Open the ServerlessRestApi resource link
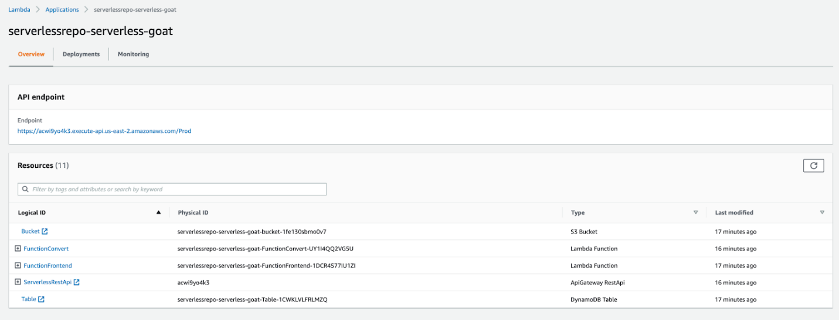This screenshot has height=320, width=839. (x=47, y=283)
